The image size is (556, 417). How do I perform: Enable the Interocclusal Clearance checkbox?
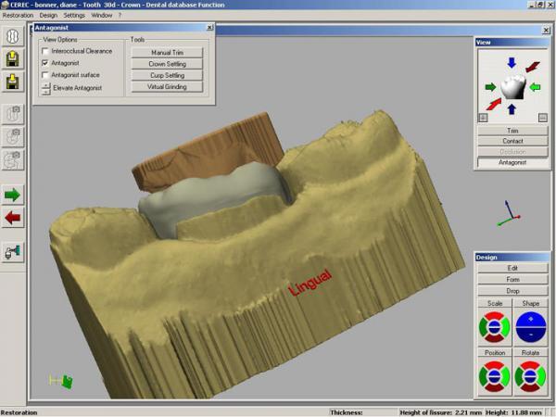click(45, 51)
